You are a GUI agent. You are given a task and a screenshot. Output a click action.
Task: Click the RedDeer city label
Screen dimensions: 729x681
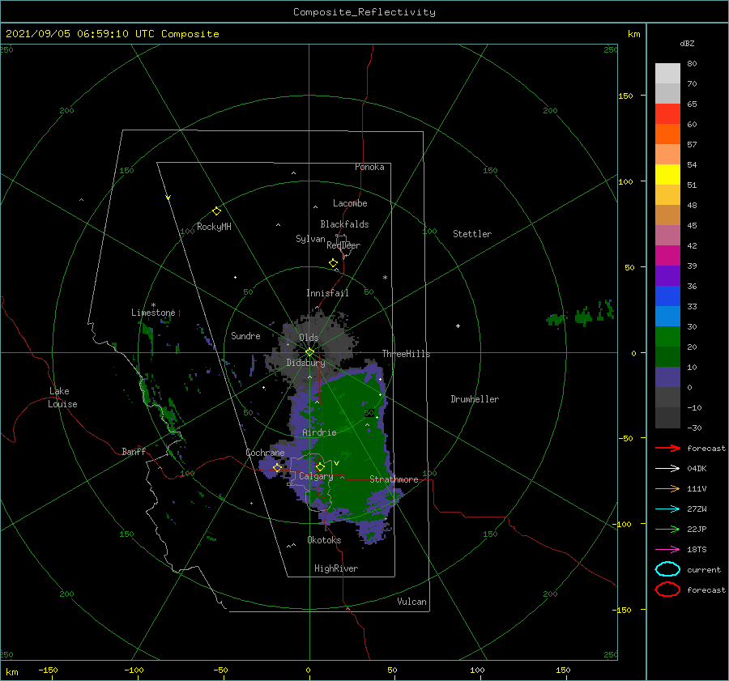[x=343, y=245]
